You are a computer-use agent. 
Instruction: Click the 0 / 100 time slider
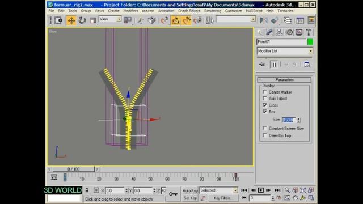[73, 169]
